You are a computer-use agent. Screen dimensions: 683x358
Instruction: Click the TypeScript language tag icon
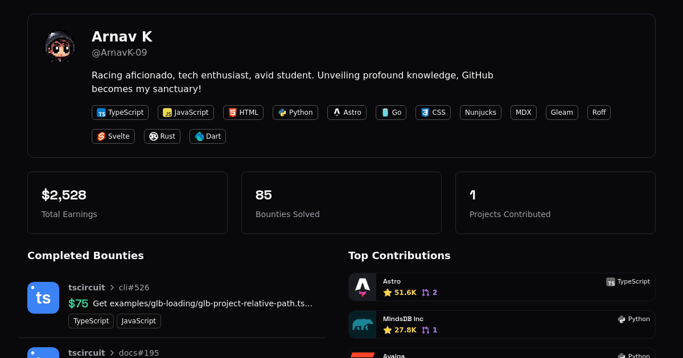[x=101, y=113]
